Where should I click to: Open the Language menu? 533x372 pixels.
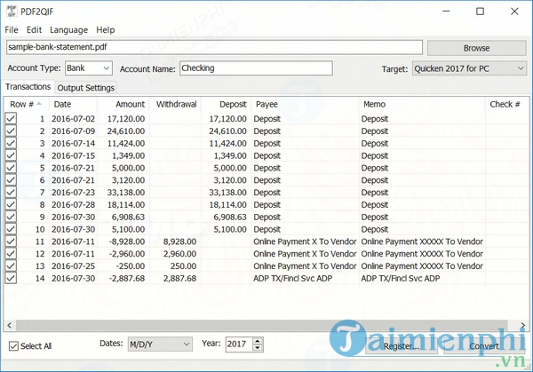(x=68, y=30)
